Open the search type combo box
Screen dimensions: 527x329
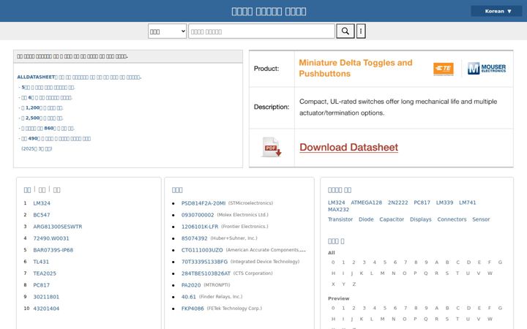(x=167, y=31)
